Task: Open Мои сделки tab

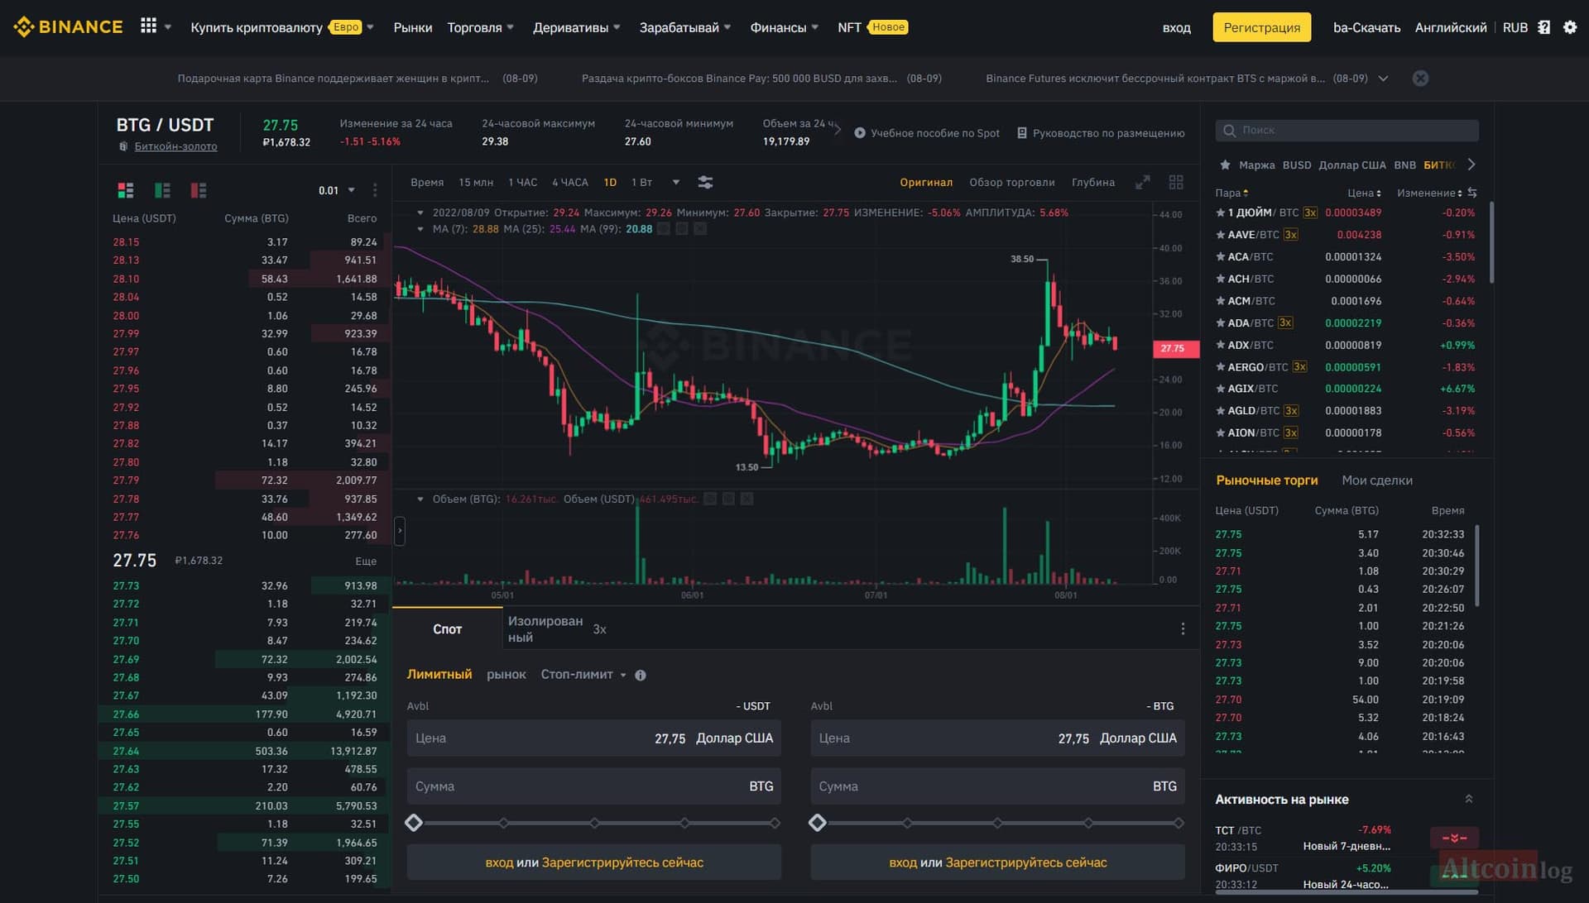Action: pyautogui.click(x=1377, y=480)
